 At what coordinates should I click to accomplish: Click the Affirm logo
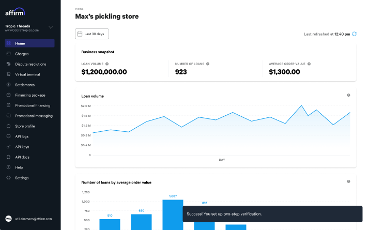[x=15, y=12]
